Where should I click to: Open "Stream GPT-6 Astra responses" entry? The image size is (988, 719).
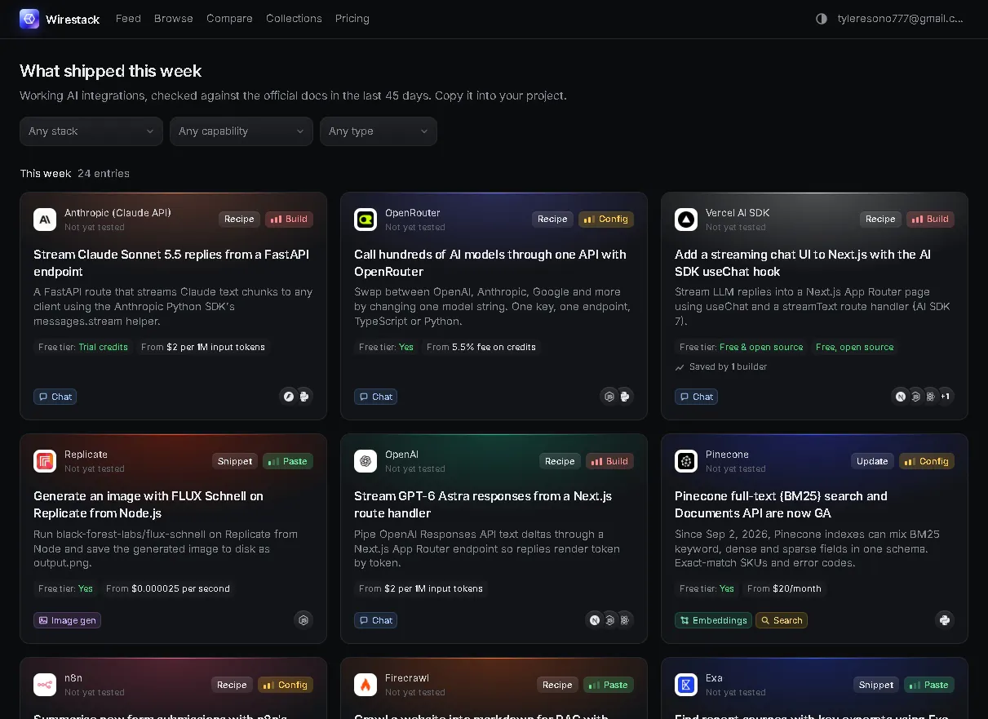pyautogui.click(x=483, y=504)
